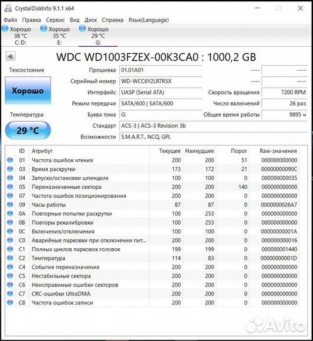Select the CRC-ошибки UltraDMA attribute name

(61, 294)
